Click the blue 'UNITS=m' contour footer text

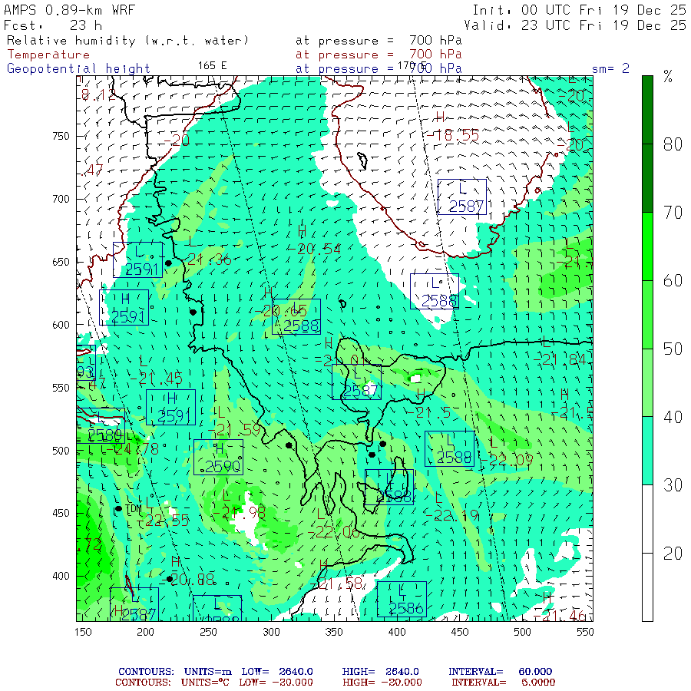point(208,672)
